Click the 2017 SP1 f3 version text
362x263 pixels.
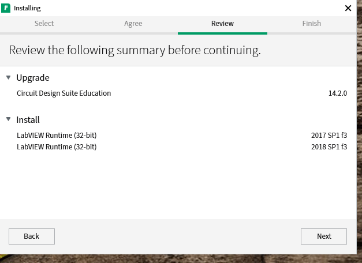coord(329,135)
